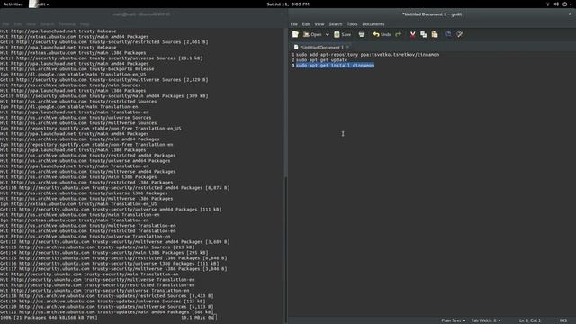Click the date and time clock
576x324 pixels.
coord(288,4)
